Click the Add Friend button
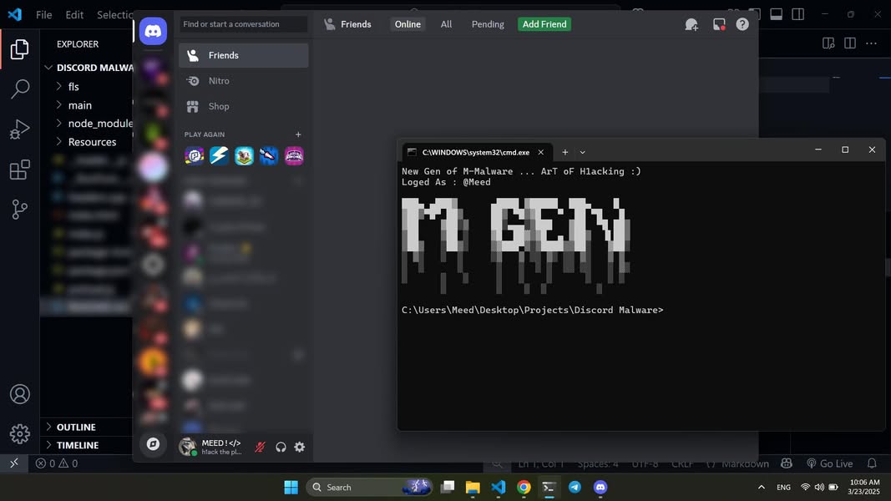The height and width of the screenshot is (501, 891). click(x=544, y=24)
